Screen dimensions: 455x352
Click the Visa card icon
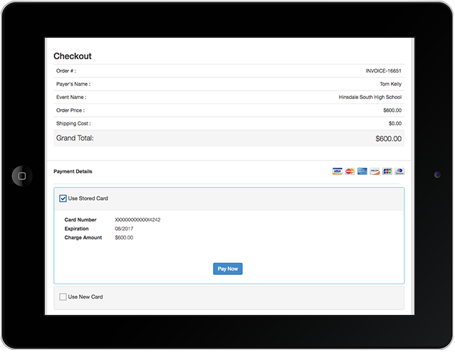click(338, 171)
